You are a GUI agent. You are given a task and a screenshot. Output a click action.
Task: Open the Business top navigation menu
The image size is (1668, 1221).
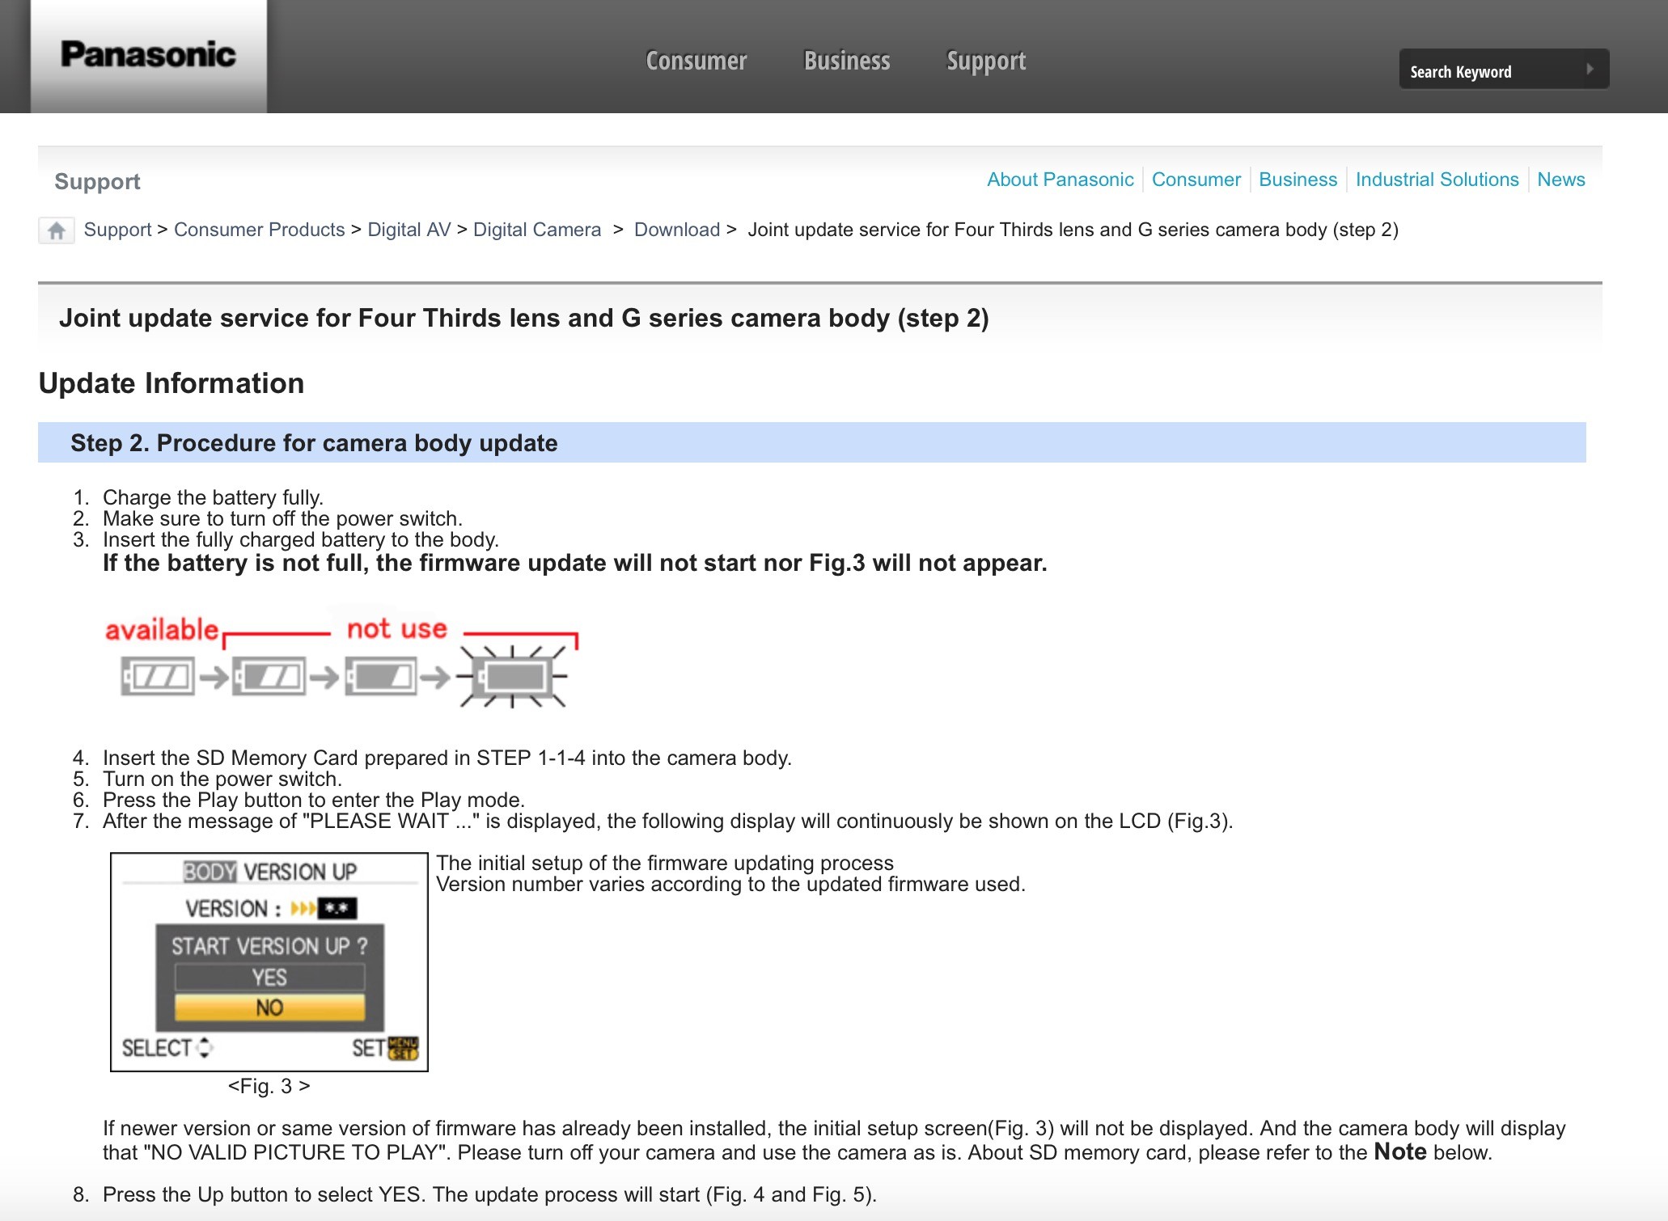[x=847, y=61]
